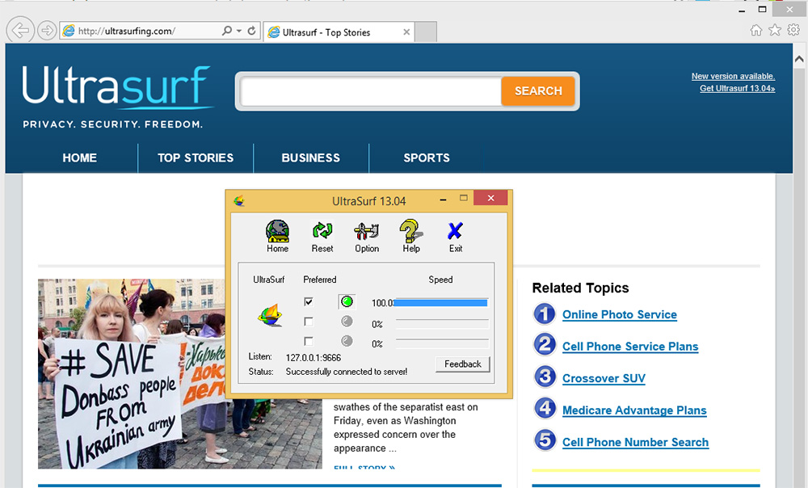Viewport: 808px width, 488px height.
Task: Click the browser home icon
Action: click(755, 29)
